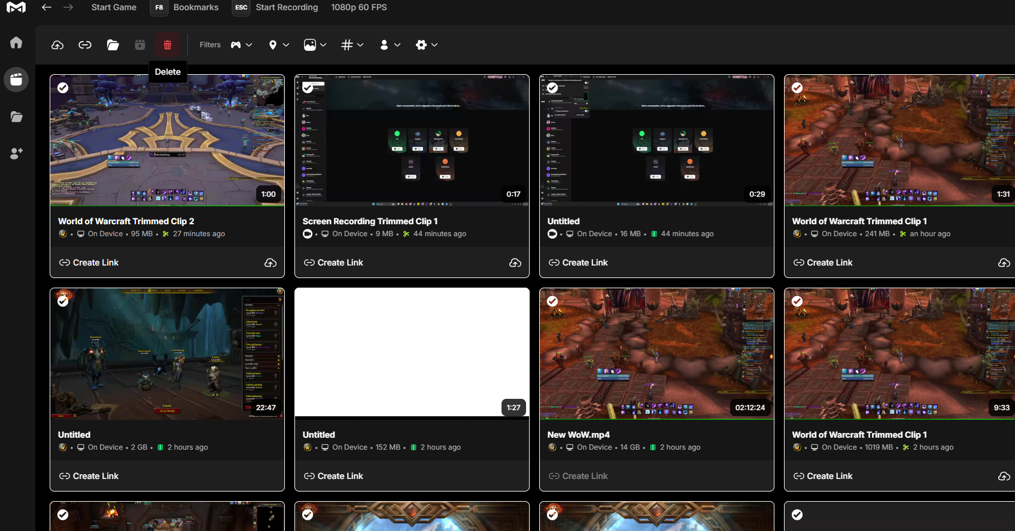Deselect the 9:33 WoW Trimmed Clip 1 checkmark
Viewport: 1015px width, 531px height.
797,301
